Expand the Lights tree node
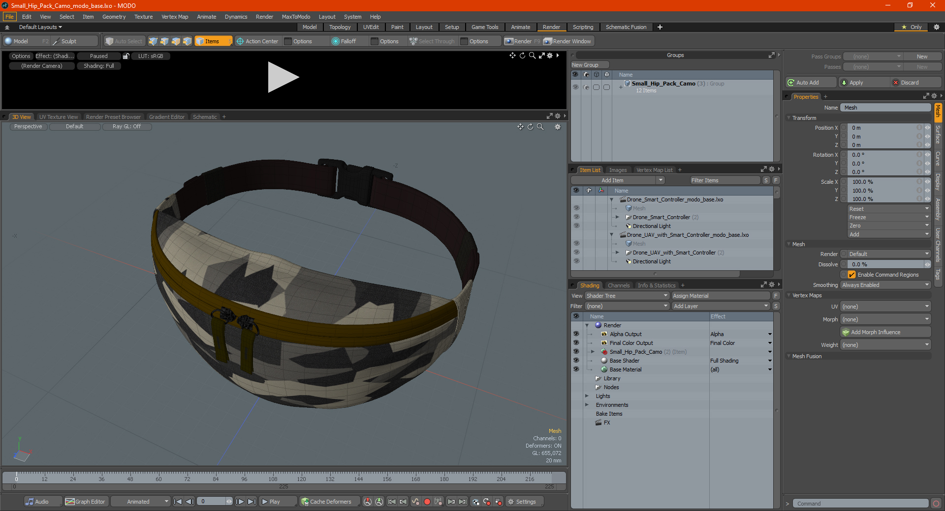The image size is (945, 511). point(587,396)
